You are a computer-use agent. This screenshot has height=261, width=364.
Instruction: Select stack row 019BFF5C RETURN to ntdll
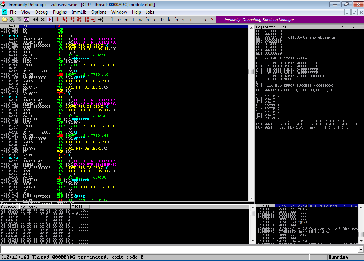307,206
